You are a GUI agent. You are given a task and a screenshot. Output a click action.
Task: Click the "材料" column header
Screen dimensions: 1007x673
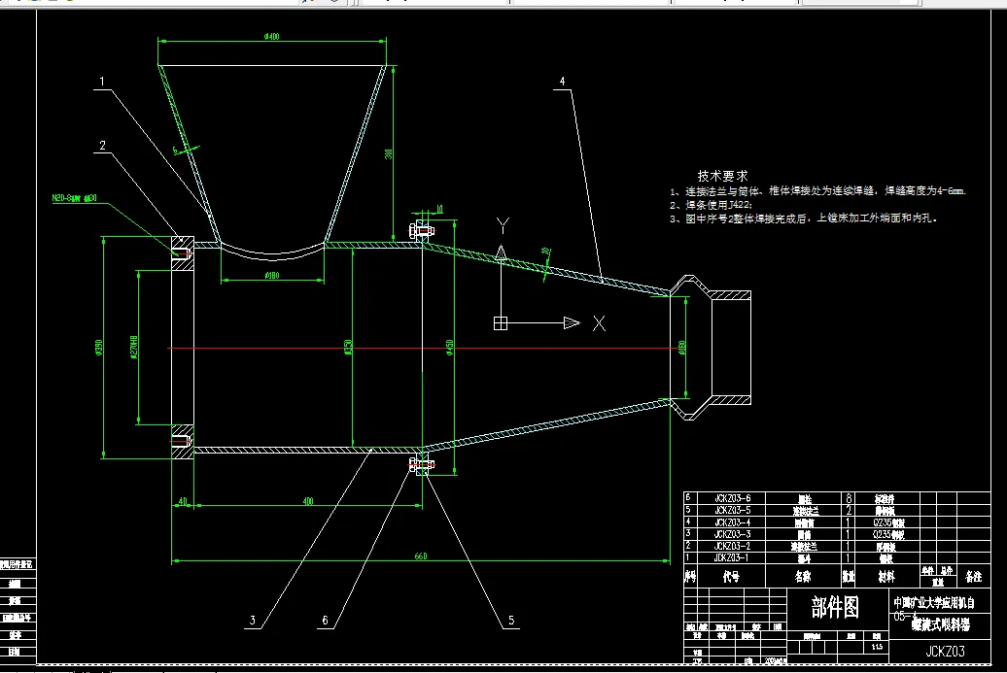click(886, 577)
